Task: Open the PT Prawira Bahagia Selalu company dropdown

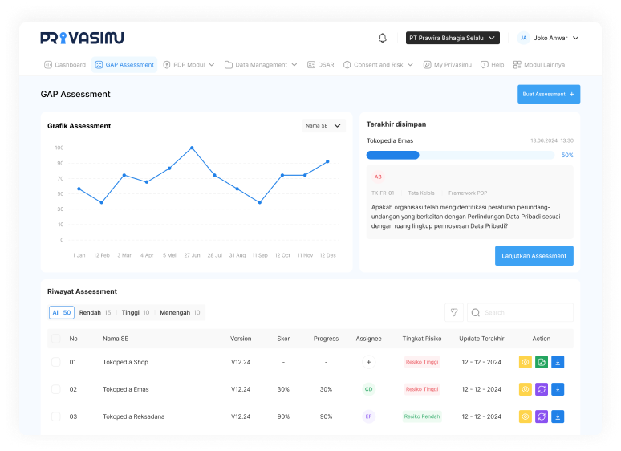Action: coord(453,38)
